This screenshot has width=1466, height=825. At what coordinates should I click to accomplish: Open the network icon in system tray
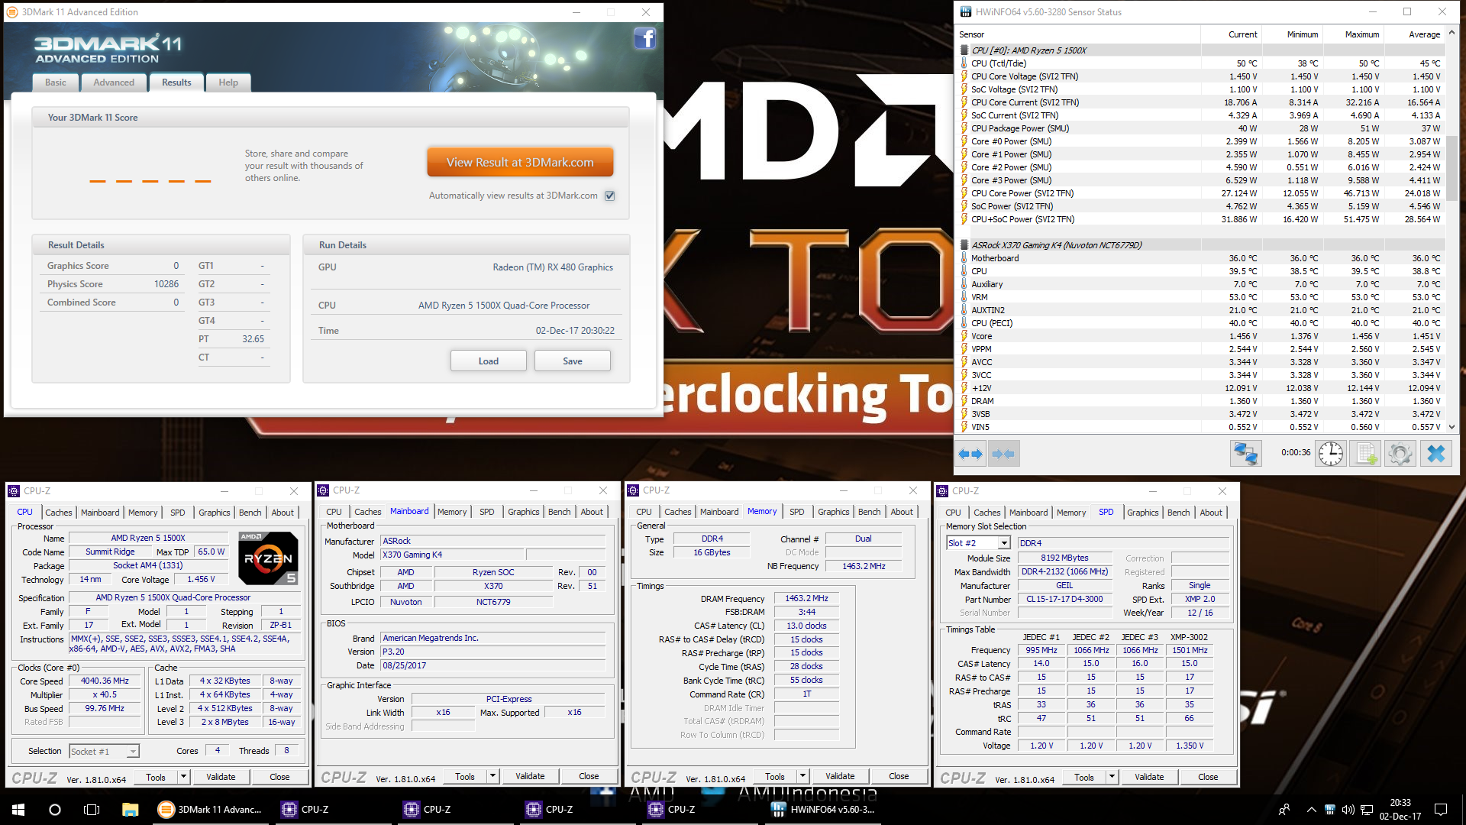point(1367,810)
